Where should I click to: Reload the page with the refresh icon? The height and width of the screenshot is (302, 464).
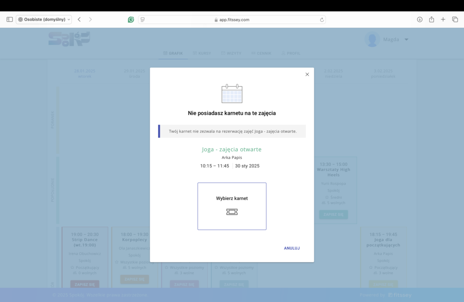[x=322, y=20]
